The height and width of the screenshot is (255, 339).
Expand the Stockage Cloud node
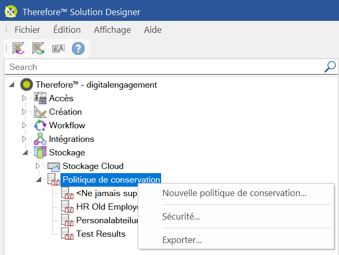tap(38, 166)
